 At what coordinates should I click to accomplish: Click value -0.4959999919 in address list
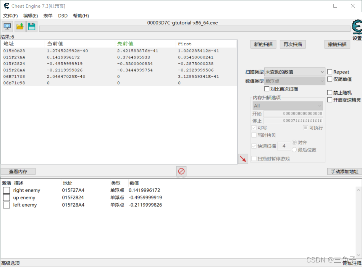tap(145, 198)
